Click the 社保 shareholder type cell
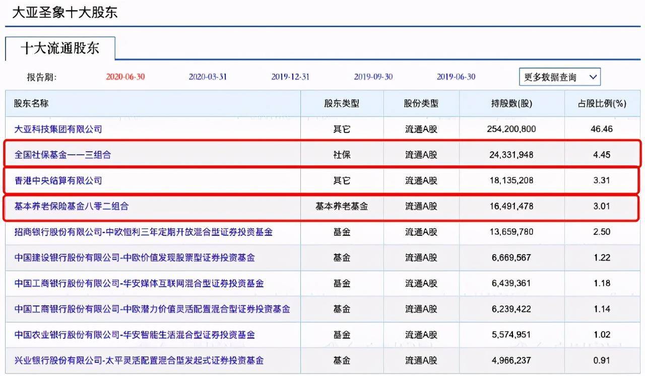Viewport: 645px width, 376px height. (342, 155)
